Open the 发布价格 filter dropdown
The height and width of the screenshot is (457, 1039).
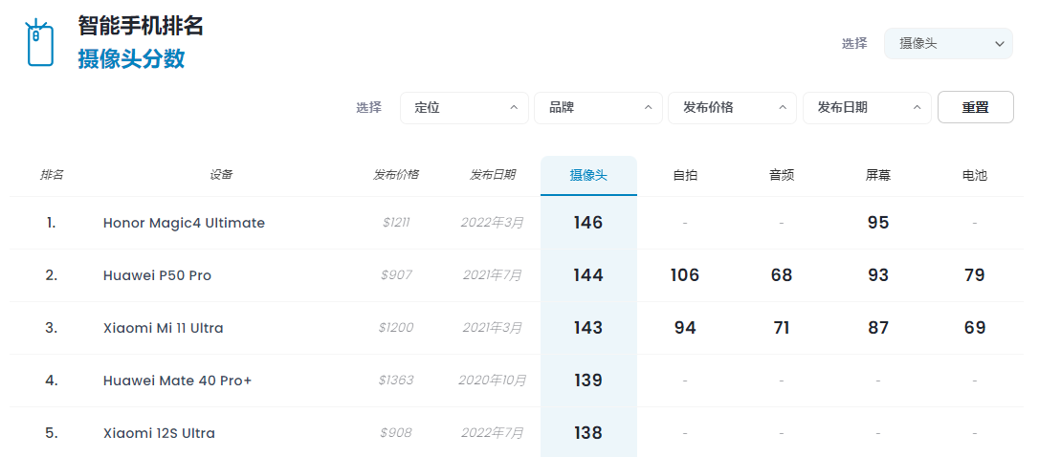click(x=732, y=108)
